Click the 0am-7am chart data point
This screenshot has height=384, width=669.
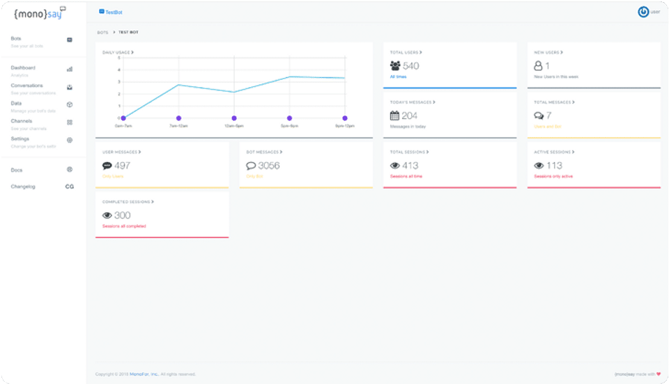coord(123,118)
